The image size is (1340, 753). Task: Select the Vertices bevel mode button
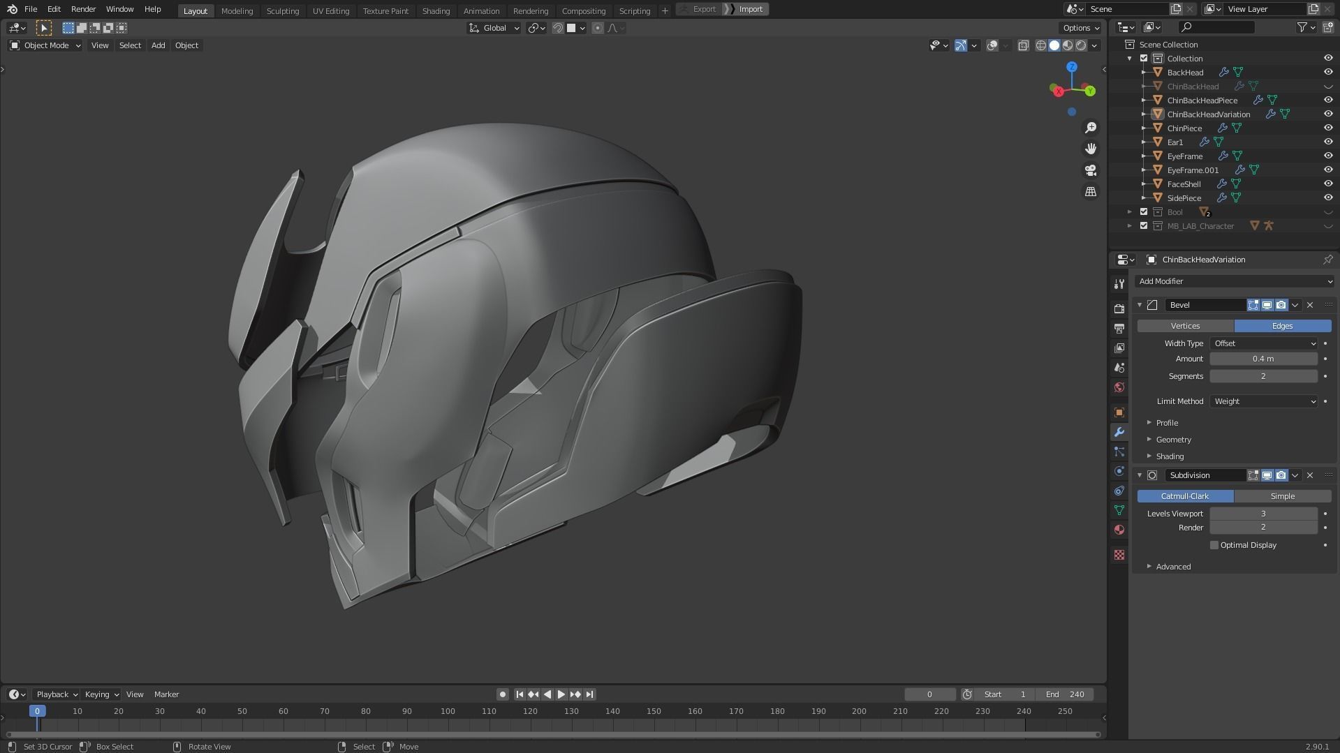[1185, 326]
